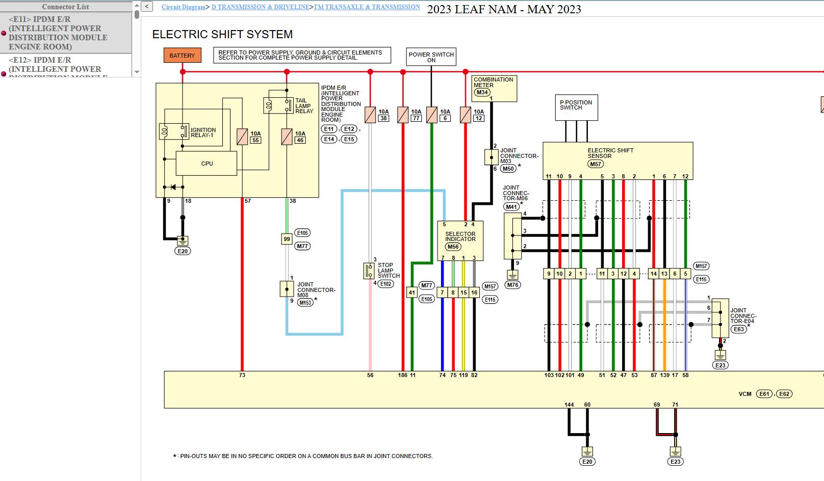Click the E15 connector tag near IPDM
Screen dimensions: 824x481
[x=349, y=139]
